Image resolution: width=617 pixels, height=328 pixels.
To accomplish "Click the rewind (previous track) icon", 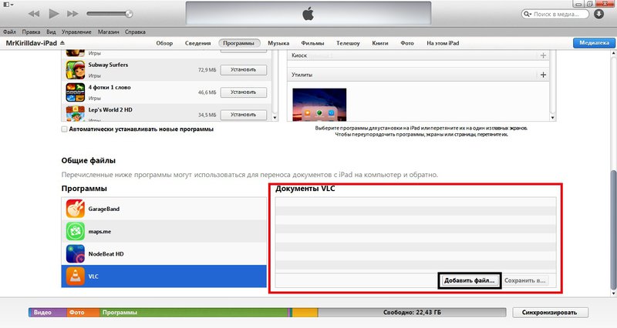I will (x=35, y=14).
